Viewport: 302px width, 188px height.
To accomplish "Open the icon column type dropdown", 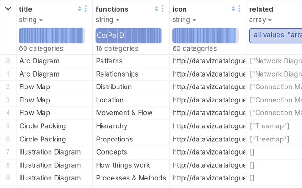I will point(184,20).
